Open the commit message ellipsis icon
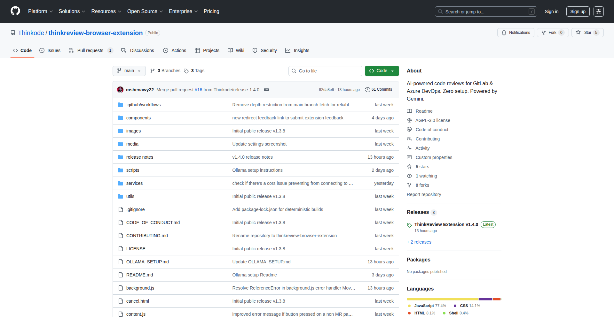Screen dimensions: 614x317 [266, 90]
